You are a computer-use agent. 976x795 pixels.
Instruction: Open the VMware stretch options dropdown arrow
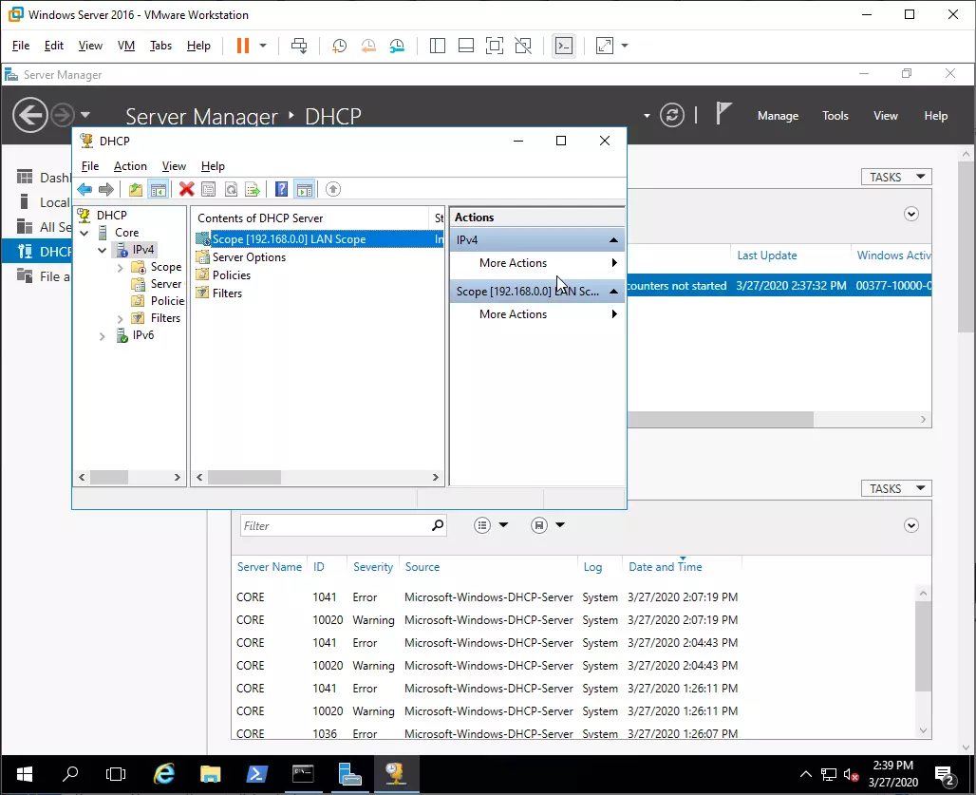pyautogui.click(x=625, y=46)
